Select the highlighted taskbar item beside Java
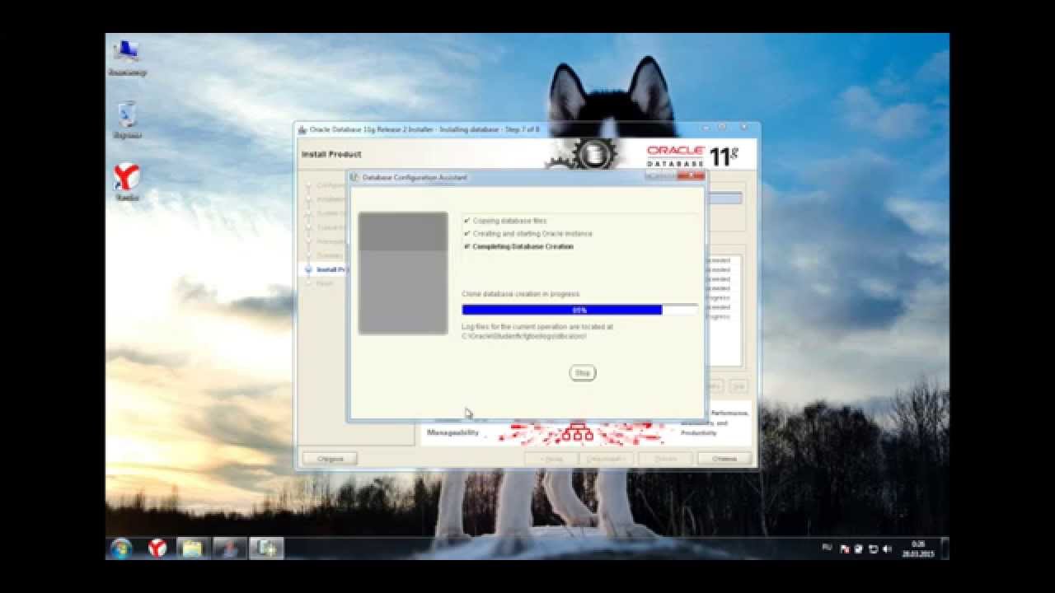 265,549
